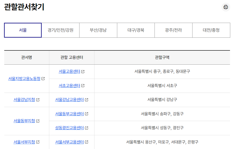Click the print icon at top right
Screen dimensions: 234x149
226,7
